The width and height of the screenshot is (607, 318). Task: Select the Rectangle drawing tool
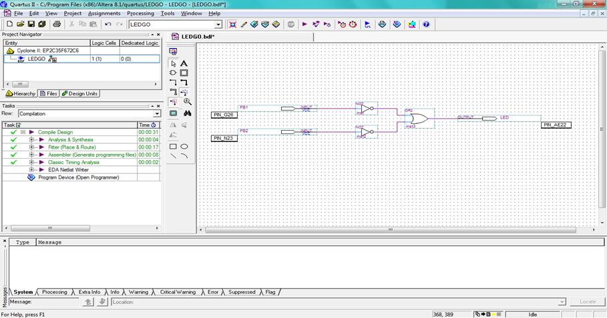coord(173,147)
